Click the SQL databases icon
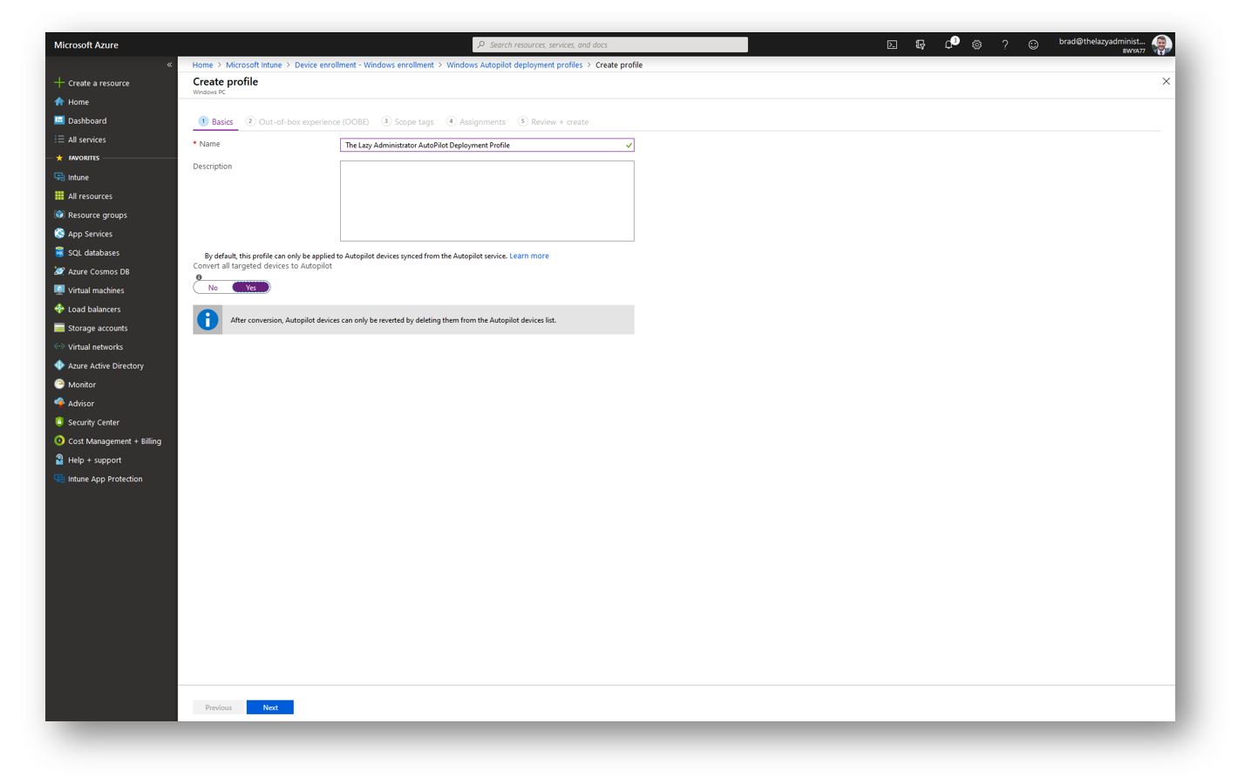Viewport: 1238px width, 778px height. click(x=59, y=253)
